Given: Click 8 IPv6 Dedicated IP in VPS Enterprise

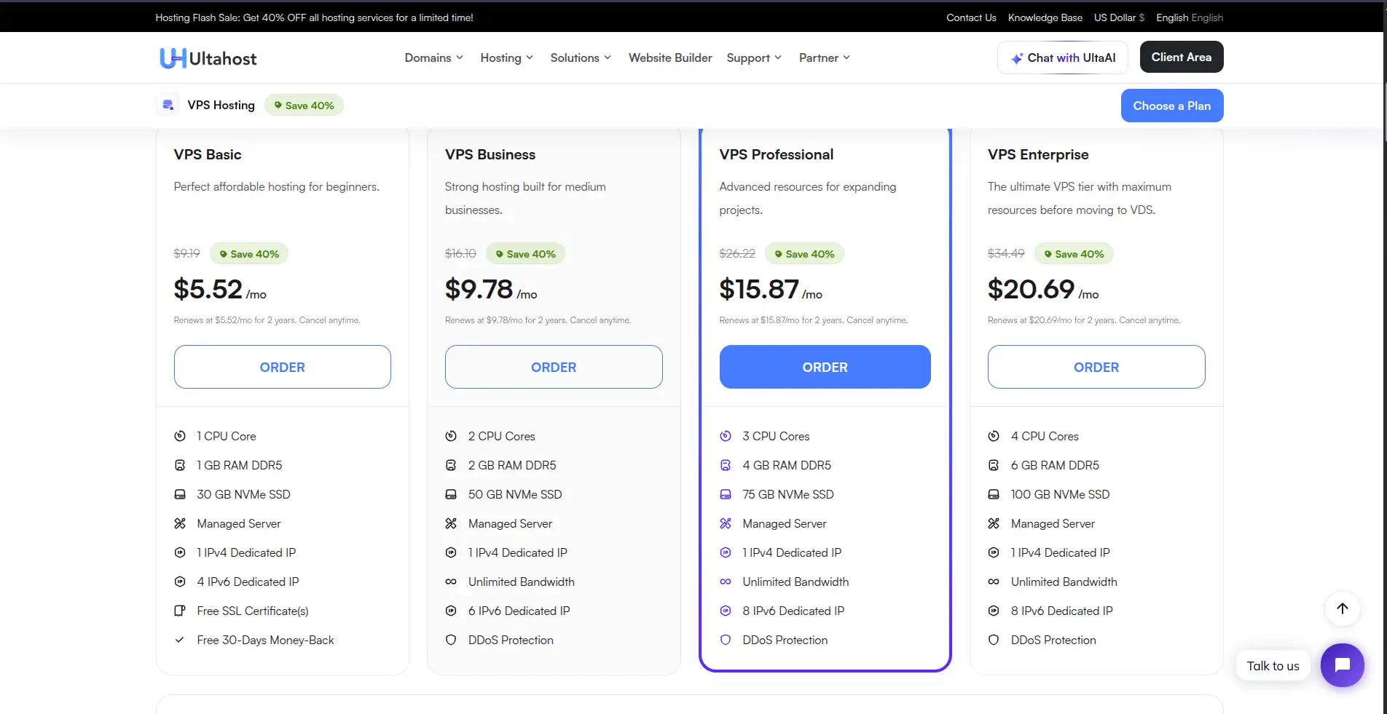Looking at the screenshot, I should [1061, 611].
